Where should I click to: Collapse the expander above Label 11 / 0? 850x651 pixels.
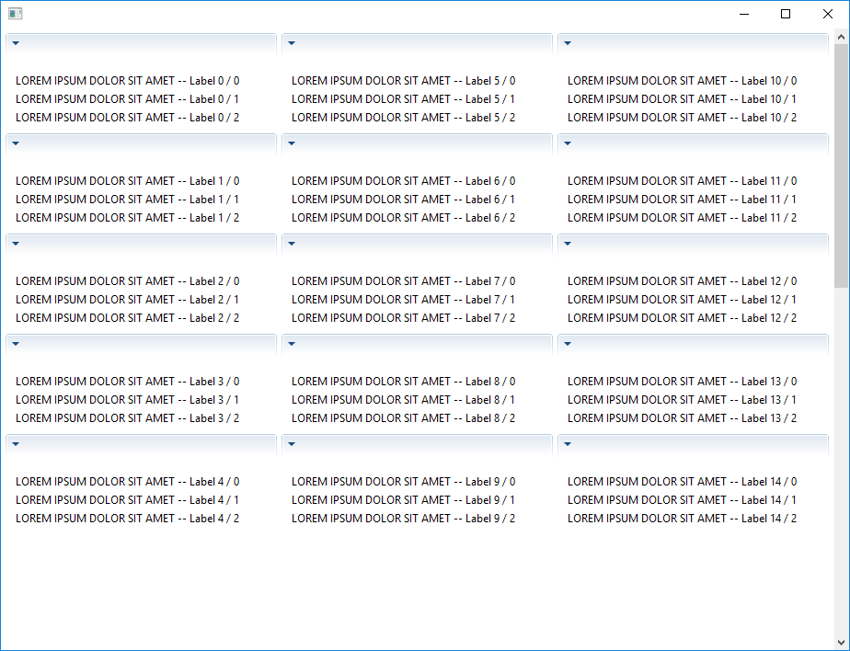pyautogui.click(x=568, y=143)
